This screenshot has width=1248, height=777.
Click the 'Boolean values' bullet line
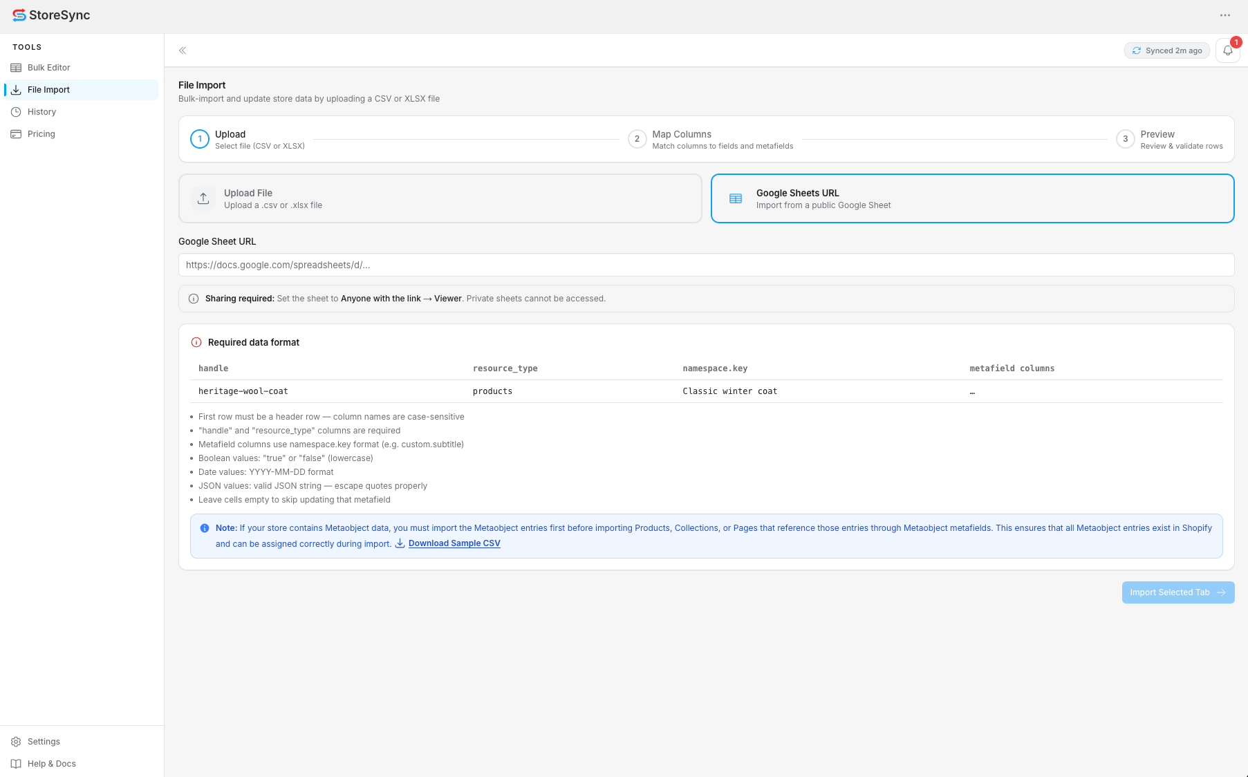(x=286, y=458)
